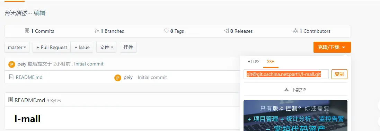Open the Commits document icon
The image size is (380, 131).
(x=27, y=31)
